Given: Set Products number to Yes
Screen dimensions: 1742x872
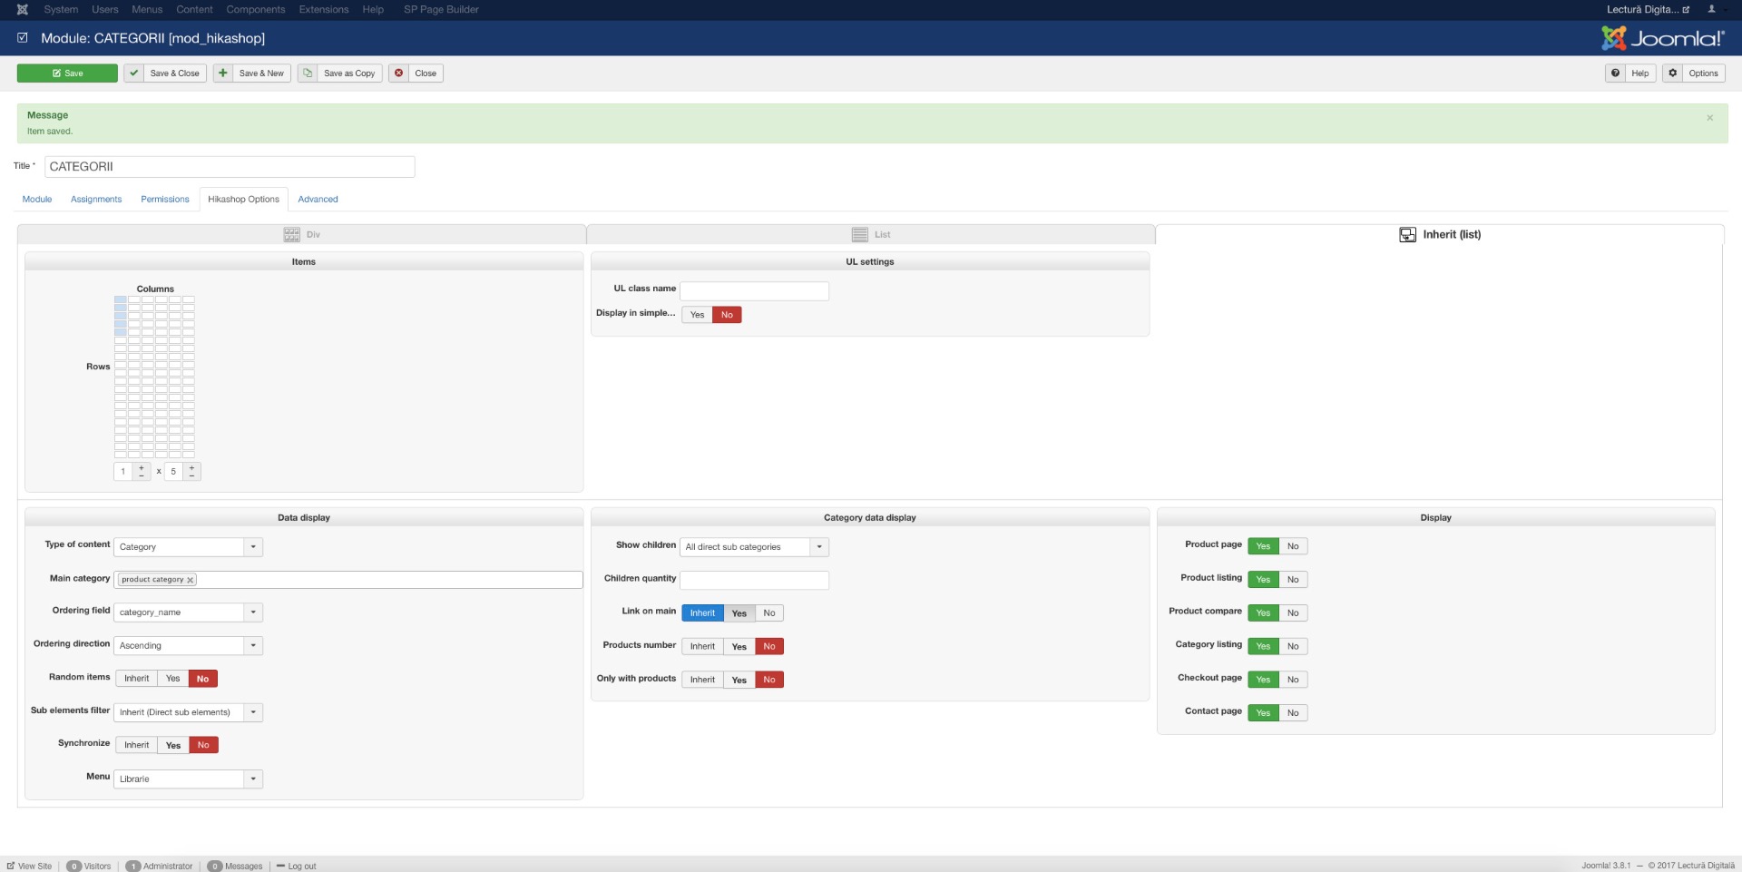Looking at the screenshot, I should (x=739, y=647).
